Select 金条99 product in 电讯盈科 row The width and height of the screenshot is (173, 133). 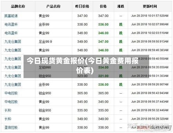(x=44, y=25)
